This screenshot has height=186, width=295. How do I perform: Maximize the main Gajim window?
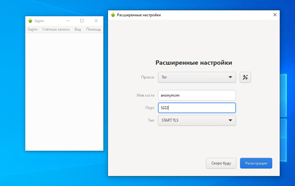(x=82, y=21)
